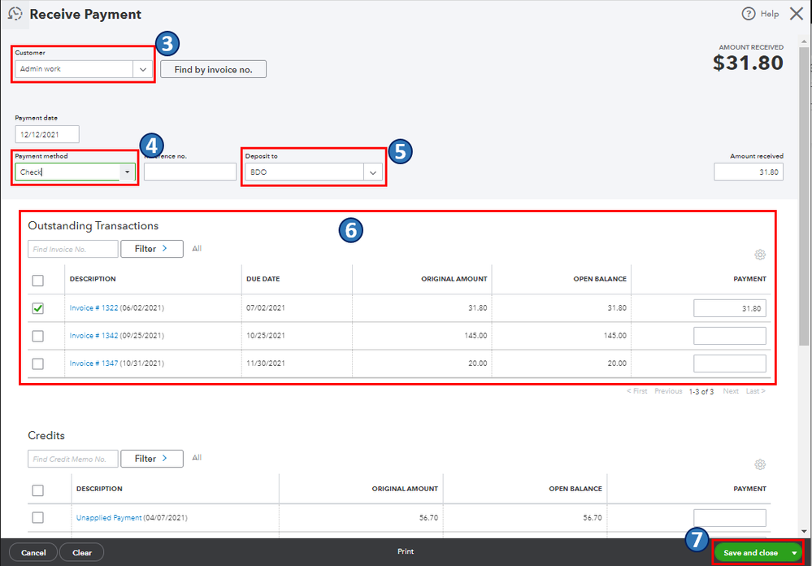Check Invoice # 1342 checkbox

click(38, 336)
